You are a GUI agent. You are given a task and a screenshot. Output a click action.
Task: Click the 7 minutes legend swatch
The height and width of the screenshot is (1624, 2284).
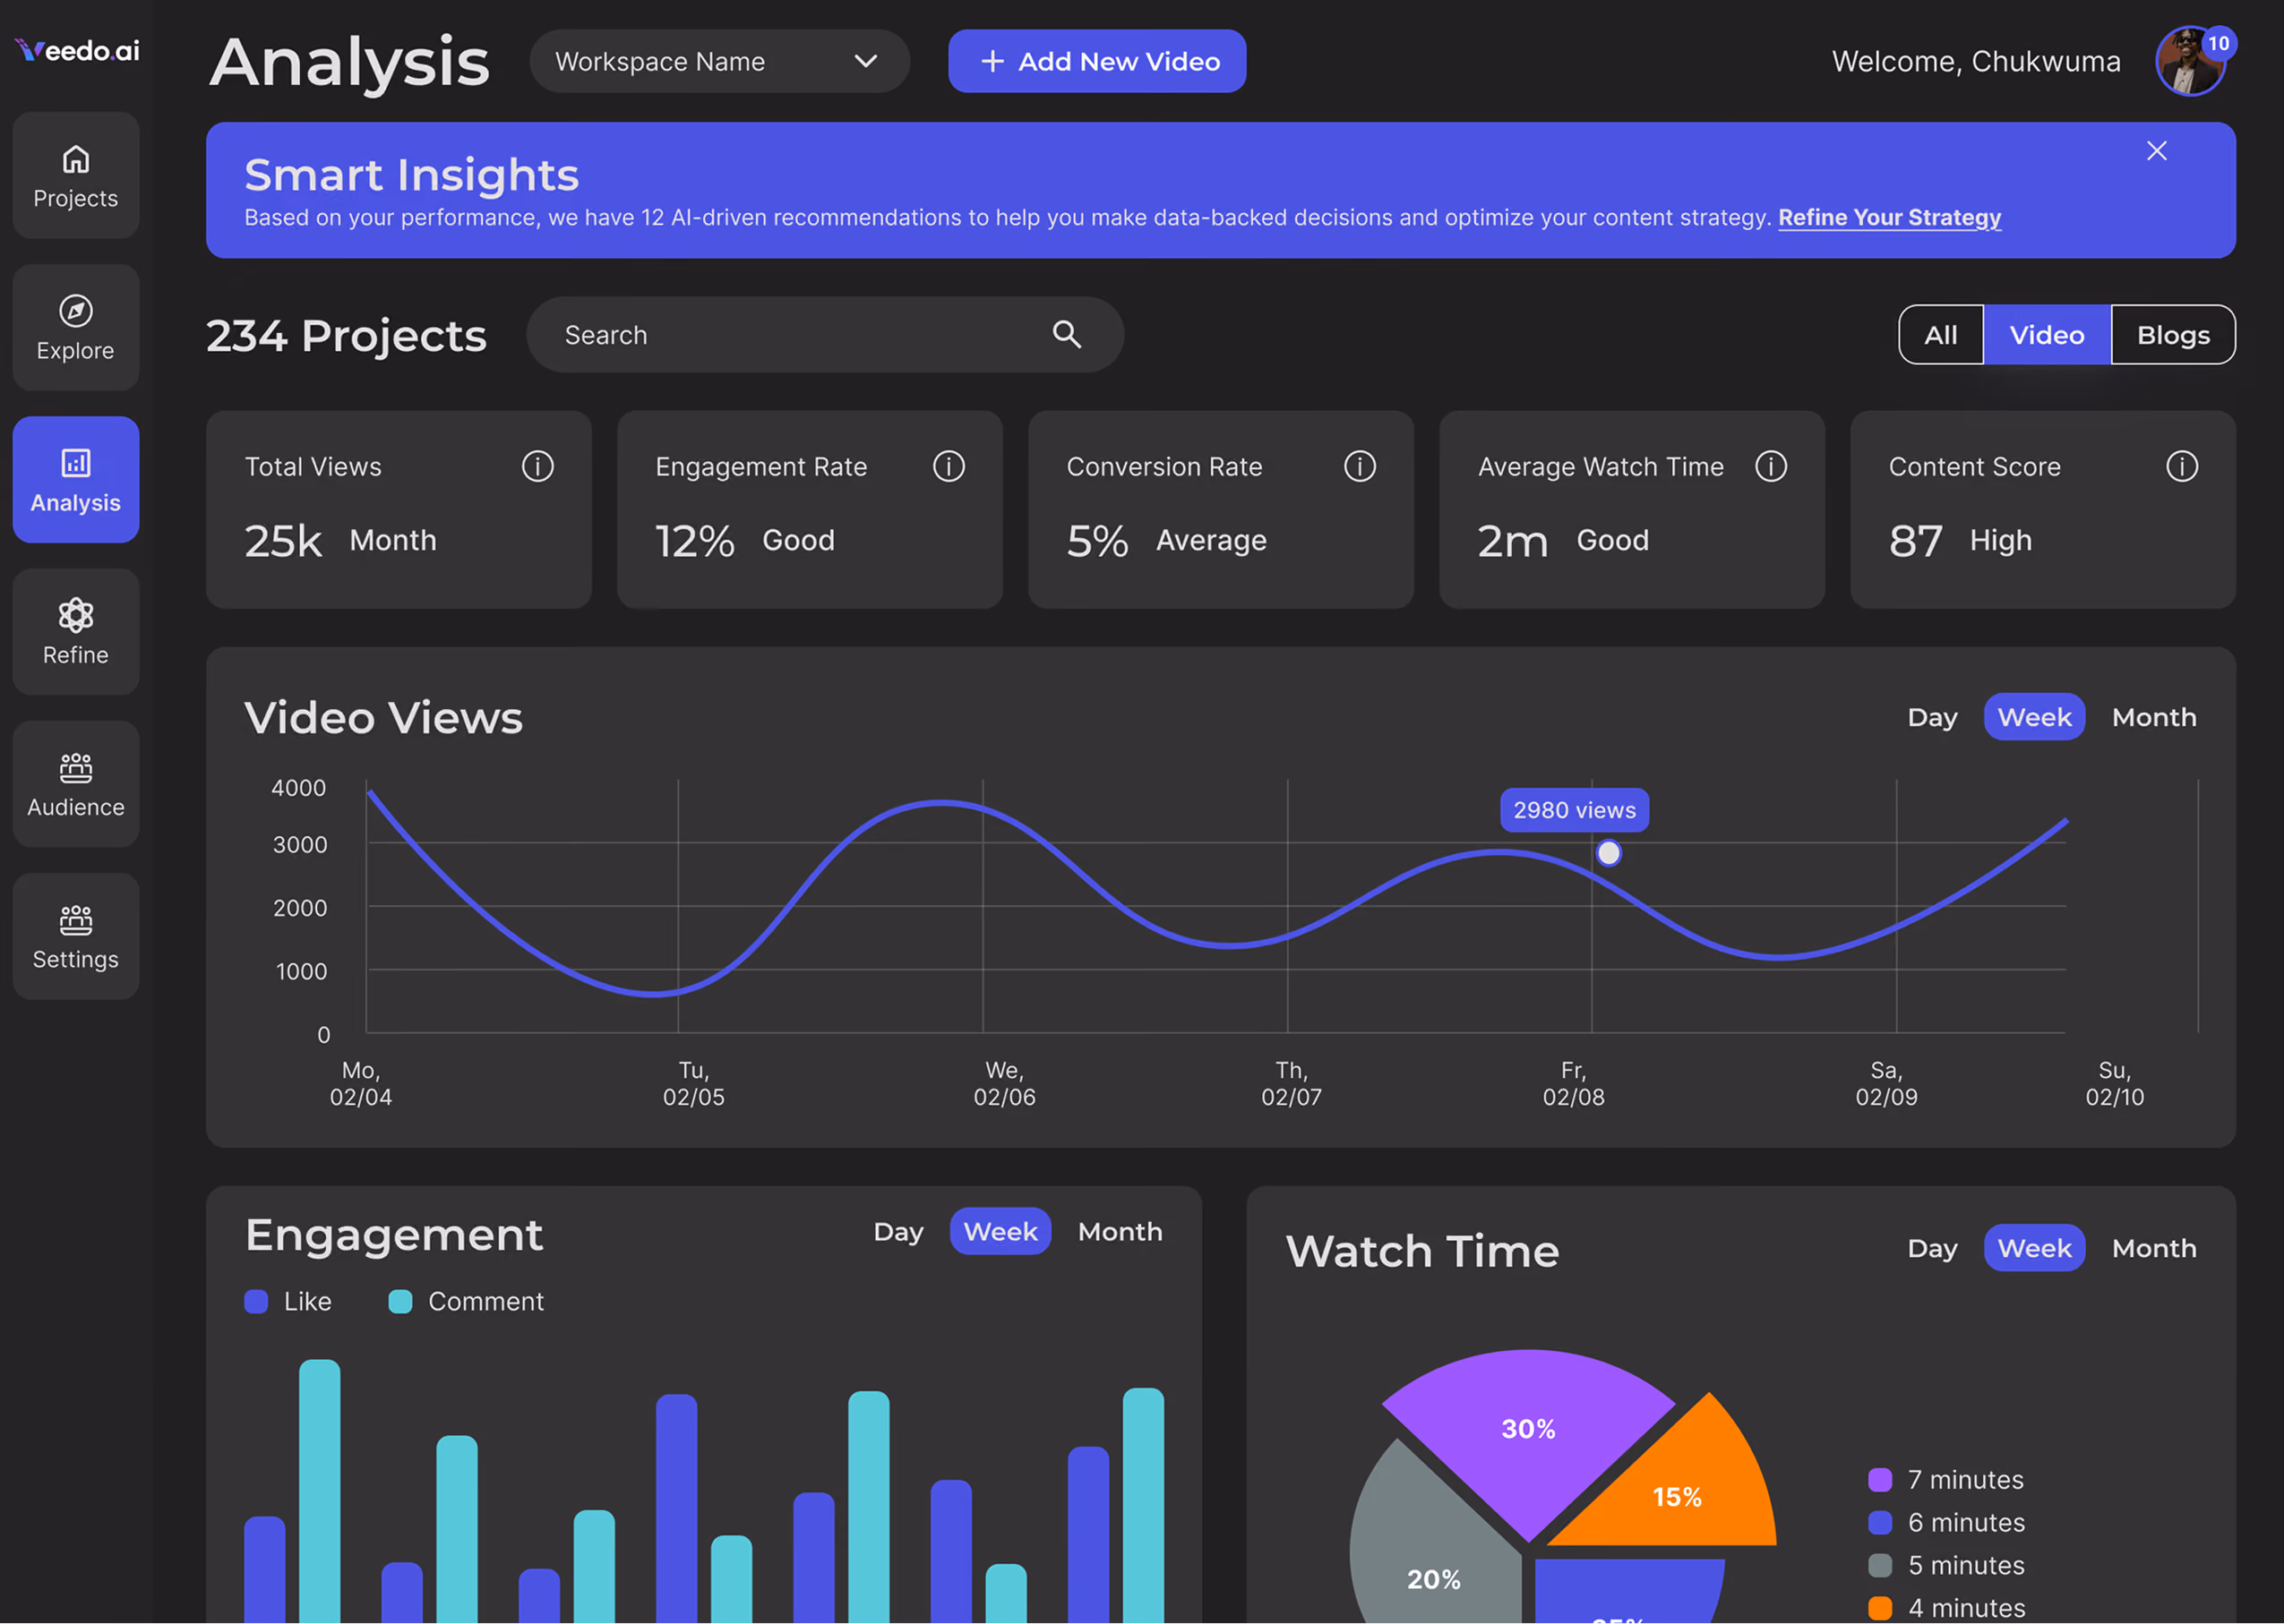click(x=1880, y=1479)
